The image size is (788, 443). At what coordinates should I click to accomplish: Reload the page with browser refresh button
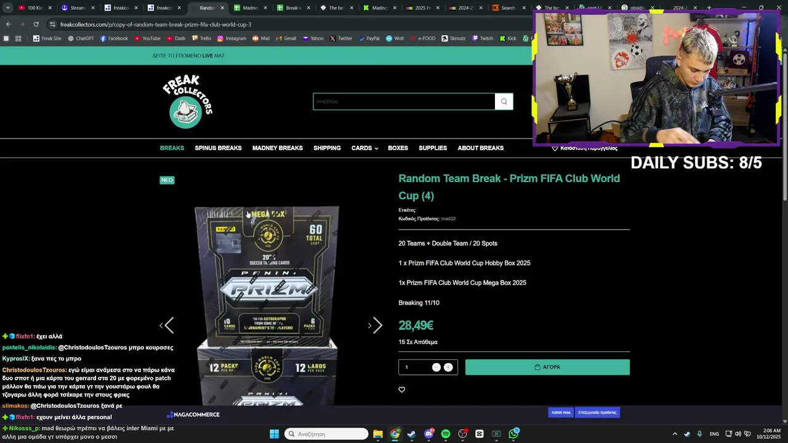tap(36, 24)
